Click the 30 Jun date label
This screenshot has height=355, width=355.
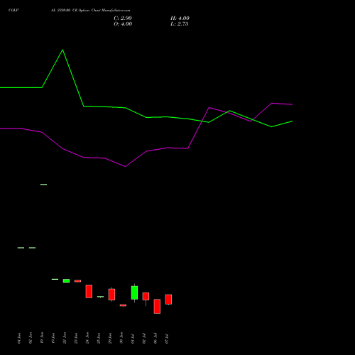coord(121,338)
